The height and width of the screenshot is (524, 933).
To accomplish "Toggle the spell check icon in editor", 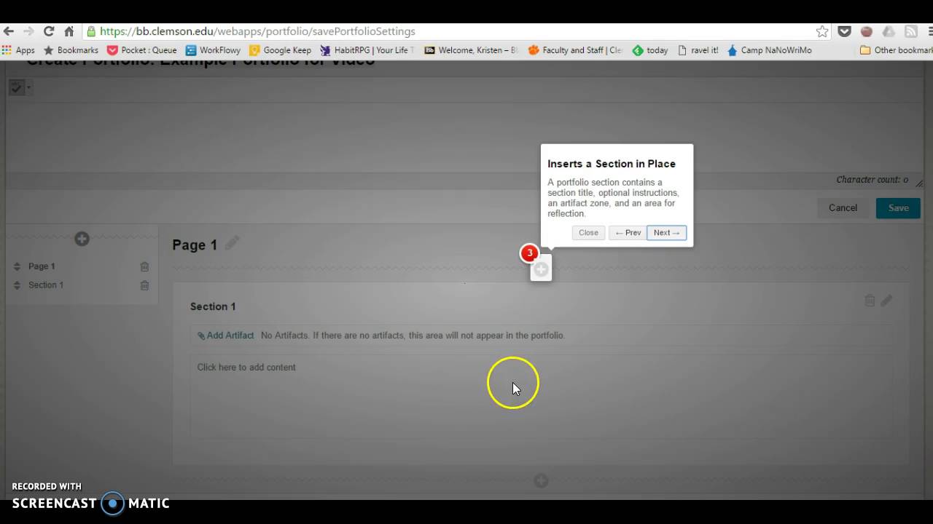I will 17,87.
